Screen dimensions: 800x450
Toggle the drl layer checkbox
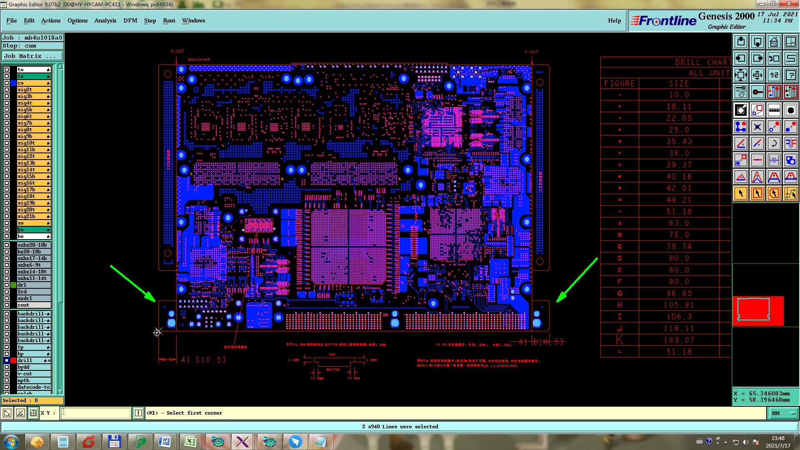click(7, 285)
